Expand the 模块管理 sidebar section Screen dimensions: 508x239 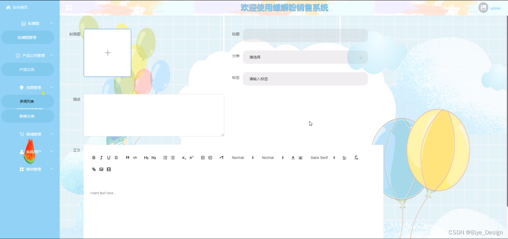click(30, 169)
